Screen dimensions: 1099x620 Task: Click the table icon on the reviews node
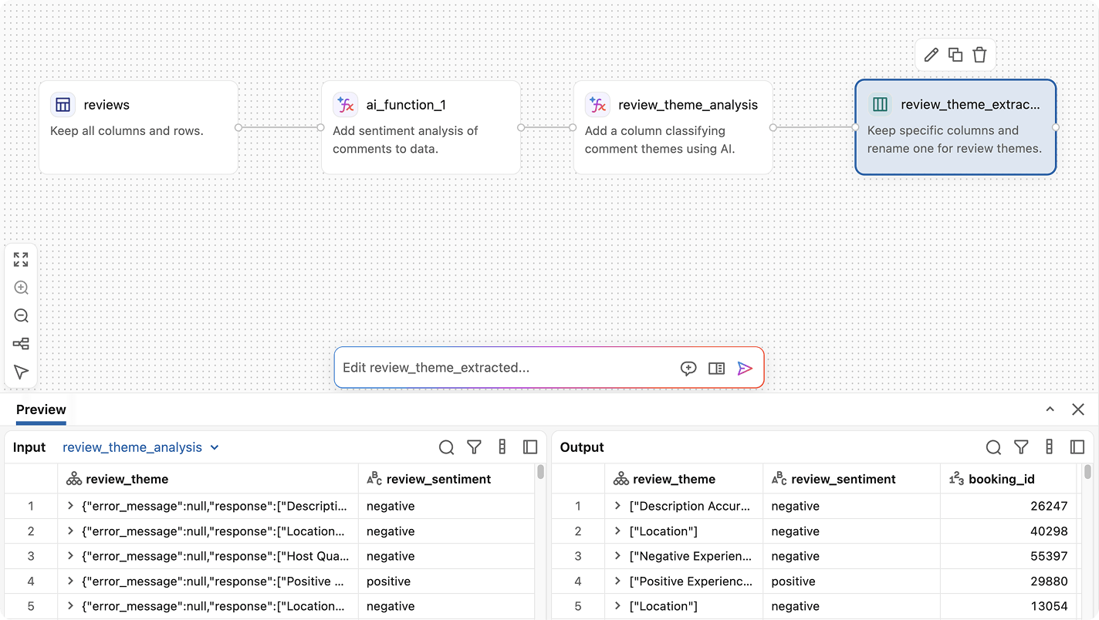63,105
